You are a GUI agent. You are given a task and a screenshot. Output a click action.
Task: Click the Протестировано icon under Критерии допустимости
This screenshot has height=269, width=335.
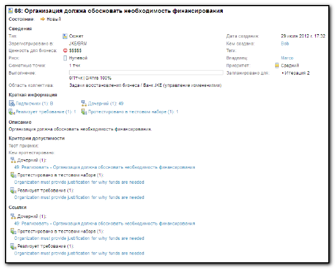[x=13, y=175]
